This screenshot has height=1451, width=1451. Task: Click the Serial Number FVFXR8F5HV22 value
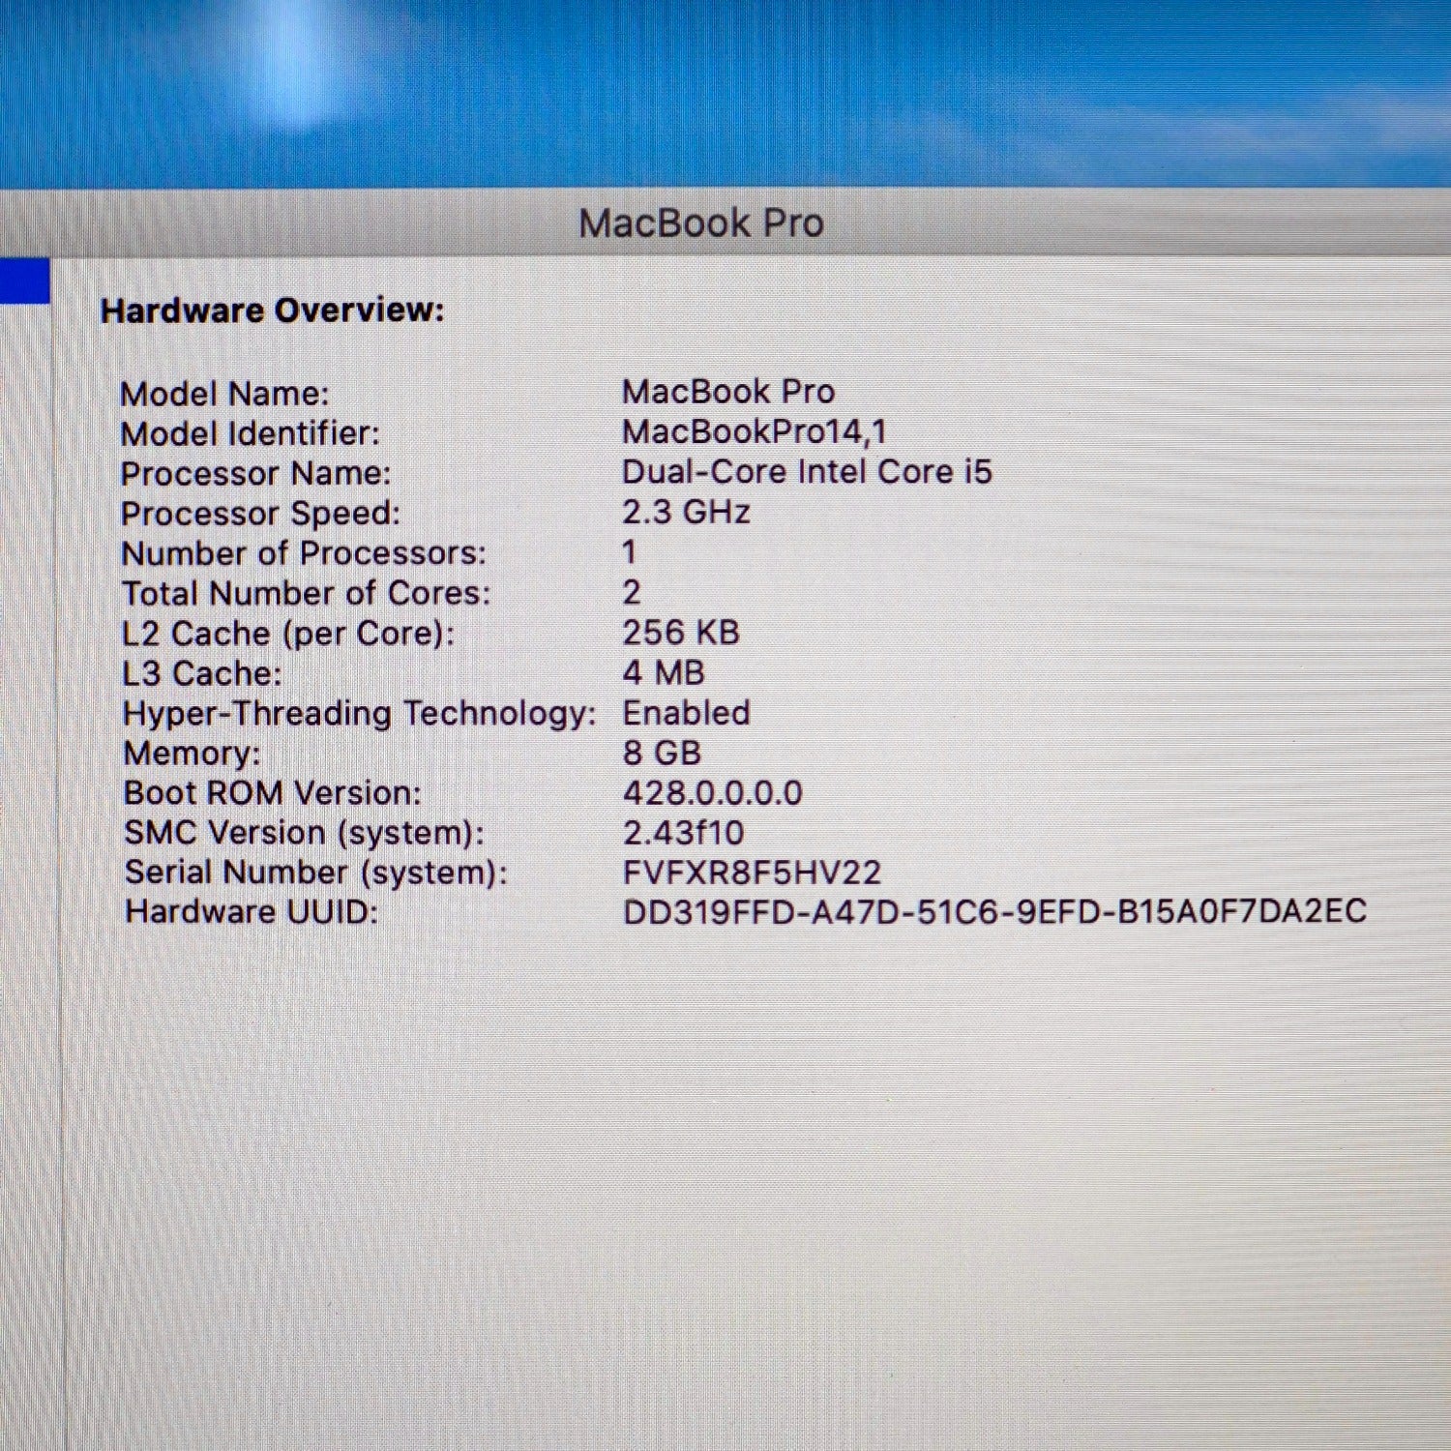[751, 872]
